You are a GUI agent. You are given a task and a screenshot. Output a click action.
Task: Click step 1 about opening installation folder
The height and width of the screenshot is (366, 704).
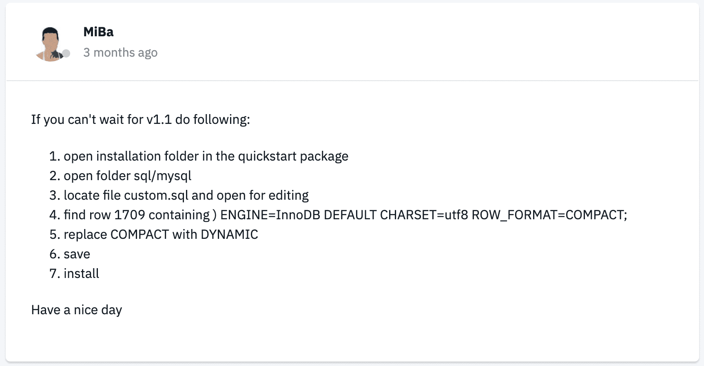206,156
